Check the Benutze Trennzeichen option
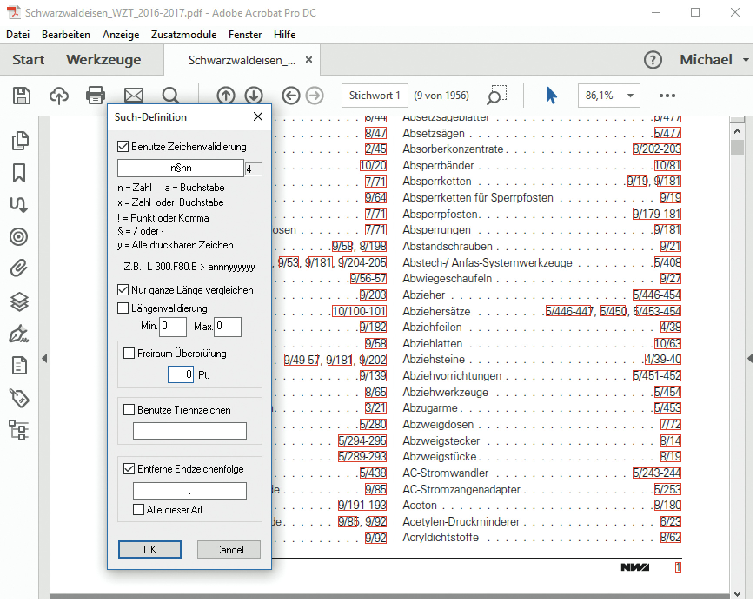 [129, 410]
